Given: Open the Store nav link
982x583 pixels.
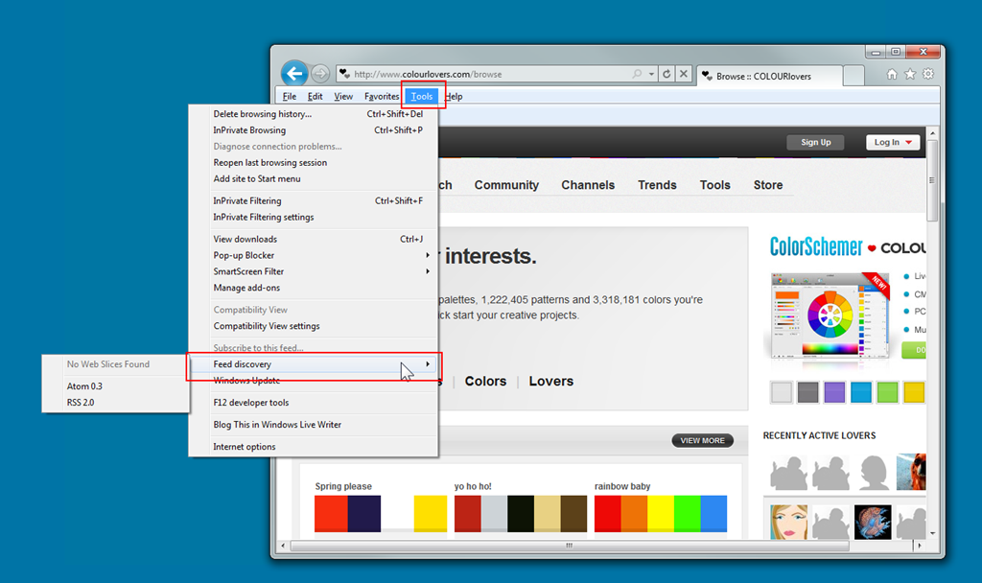Looking at the screenshot, I should tap(768, 185).
